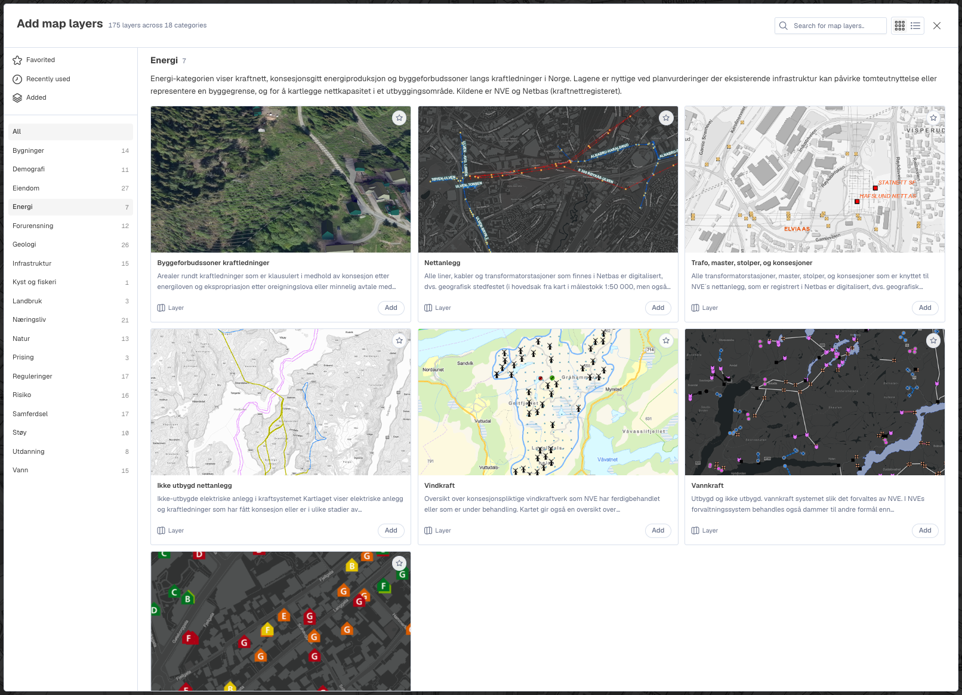
Task: Select the Vann category
Action: click(x=70, y=470)
